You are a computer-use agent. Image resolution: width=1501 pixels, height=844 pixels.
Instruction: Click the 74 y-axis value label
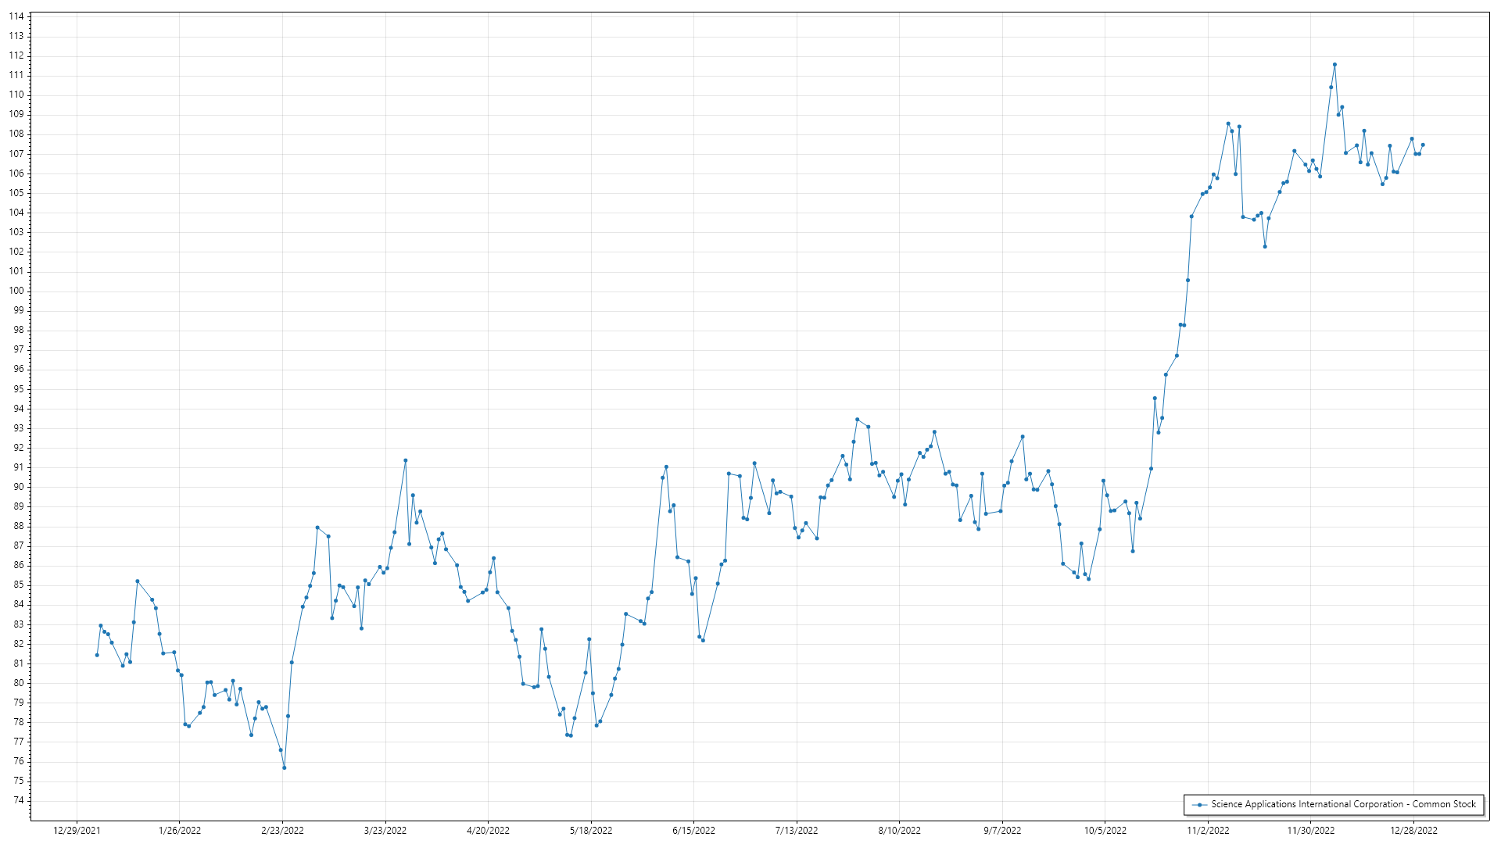click(19, 800)
